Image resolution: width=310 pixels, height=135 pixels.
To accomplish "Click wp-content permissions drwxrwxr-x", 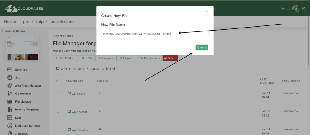I will pyautogui.click(x=291, y=111).
